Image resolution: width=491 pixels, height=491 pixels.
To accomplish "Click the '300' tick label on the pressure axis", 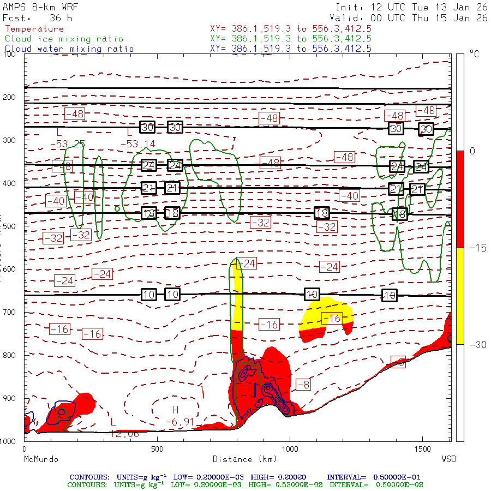I will coord(9,140).
